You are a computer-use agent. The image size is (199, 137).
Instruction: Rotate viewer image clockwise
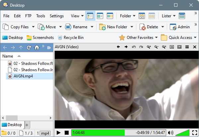point(141,47)
